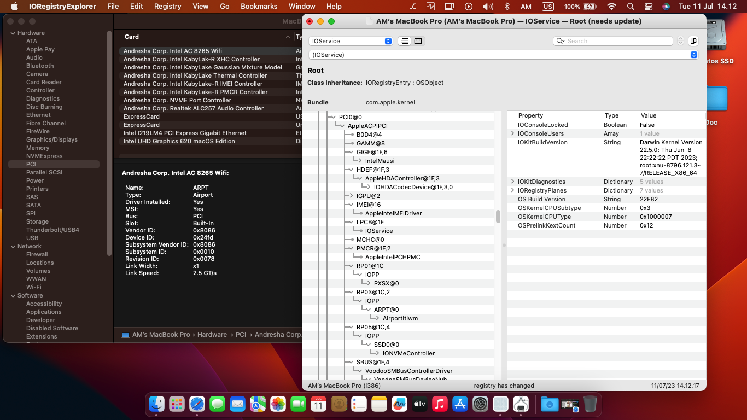Open the App Store from the Dock
747x420 pixels.
[460, 404]
